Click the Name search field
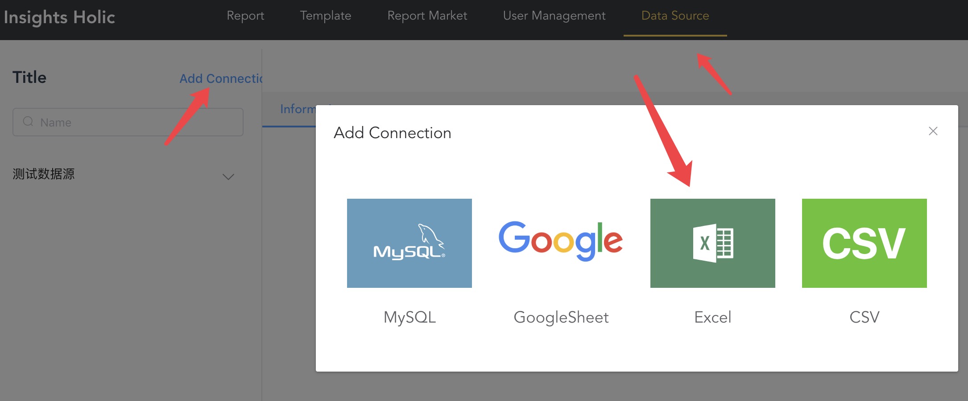 click(x=128, y=122)
